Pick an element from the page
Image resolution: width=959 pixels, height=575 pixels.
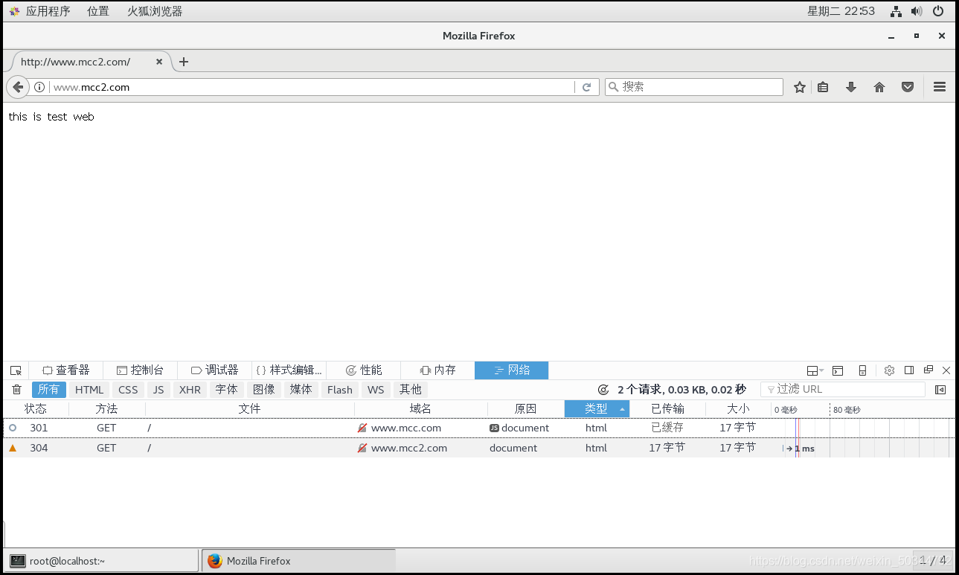point(16,370)
